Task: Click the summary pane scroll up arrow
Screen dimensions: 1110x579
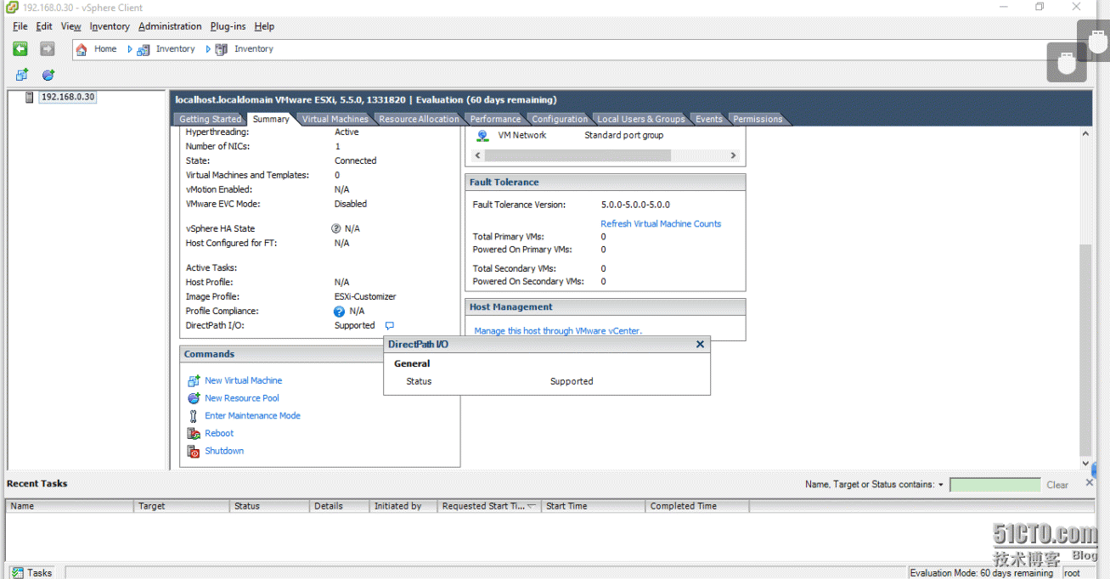Action: click(1085, 134)
